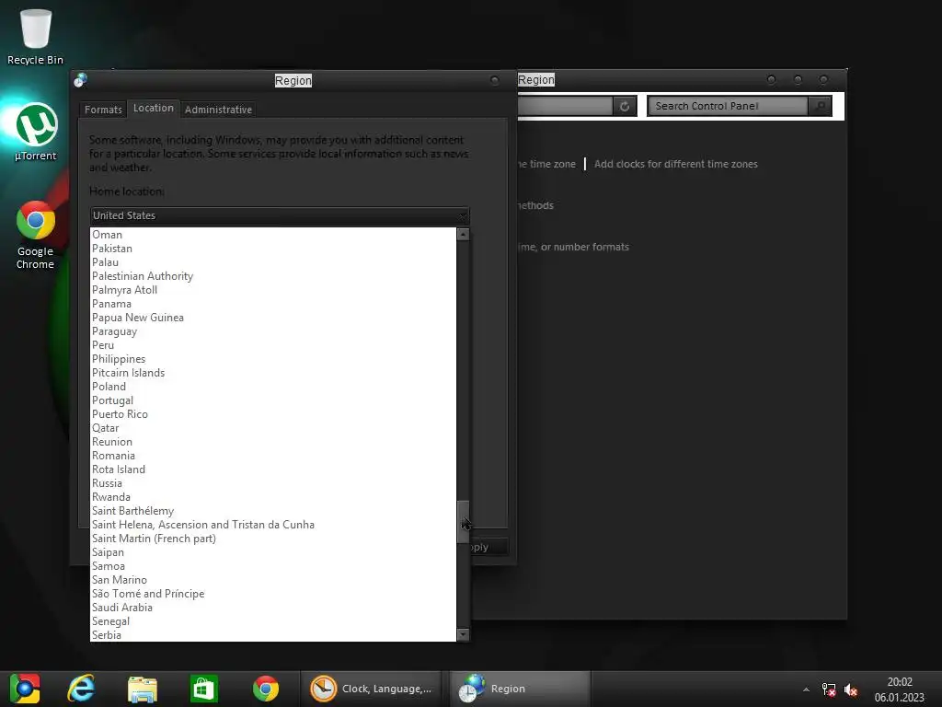
Task: Select Saint Martin (French part)
Action: click(273, 539)
